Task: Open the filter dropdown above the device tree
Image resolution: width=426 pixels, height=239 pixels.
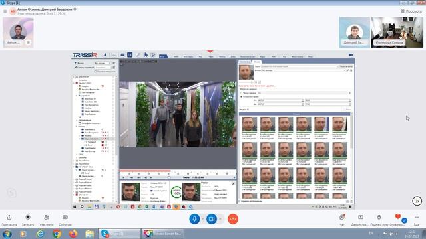Action: click(x=103, y=63)
